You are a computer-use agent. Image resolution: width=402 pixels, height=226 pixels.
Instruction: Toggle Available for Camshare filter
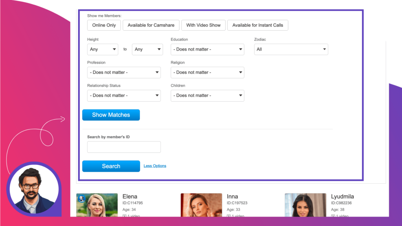[151, 25]
